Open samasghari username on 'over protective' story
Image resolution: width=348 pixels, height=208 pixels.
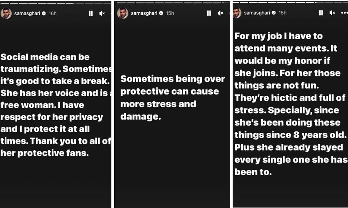(144, 13)
